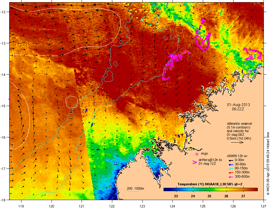Click the "200 1000m" contour label

click(x=135, y=188)
